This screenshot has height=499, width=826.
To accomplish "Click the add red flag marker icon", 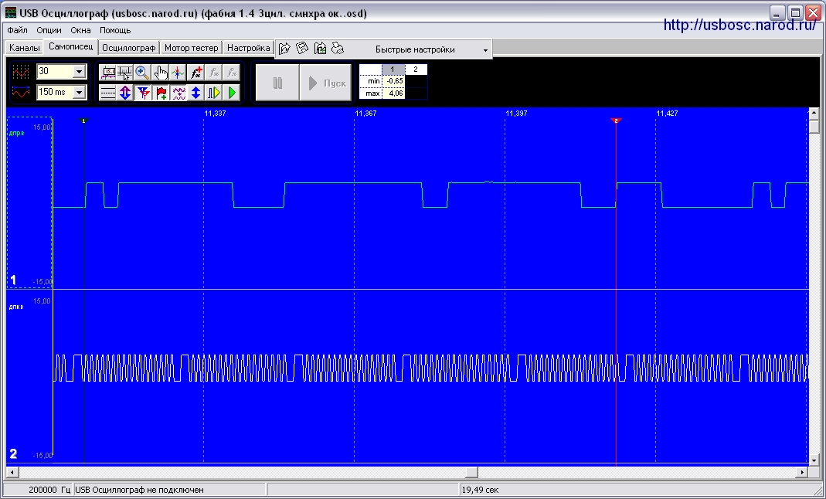I will [x=160, y=93].
